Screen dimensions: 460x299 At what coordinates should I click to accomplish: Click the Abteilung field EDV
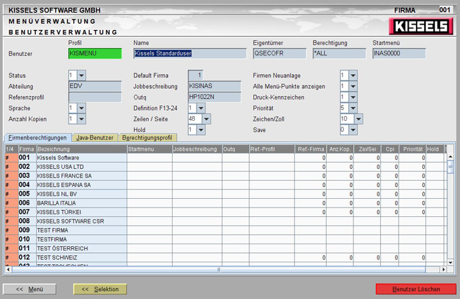point(95,86)
